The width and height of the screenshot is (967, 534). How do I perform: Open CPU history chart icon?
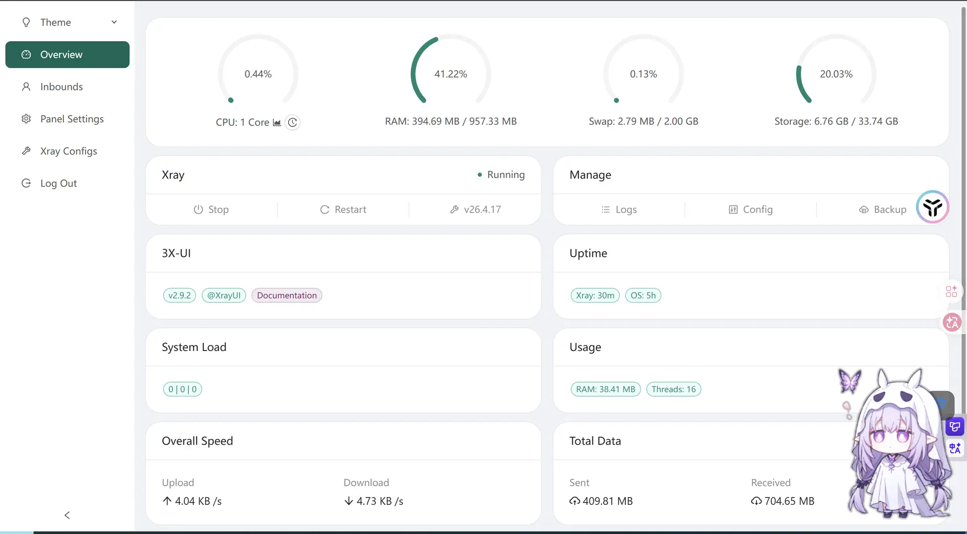tap(277, 122)
